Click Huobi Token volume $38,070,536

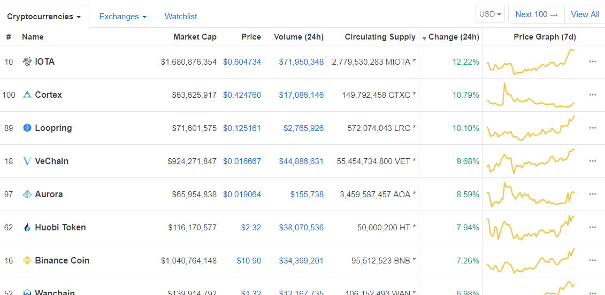coord(301,228)
